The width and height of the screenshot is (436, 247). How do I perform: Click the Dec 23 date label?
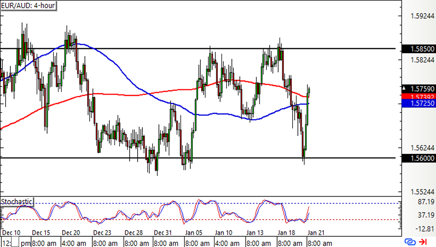(102, 232)
